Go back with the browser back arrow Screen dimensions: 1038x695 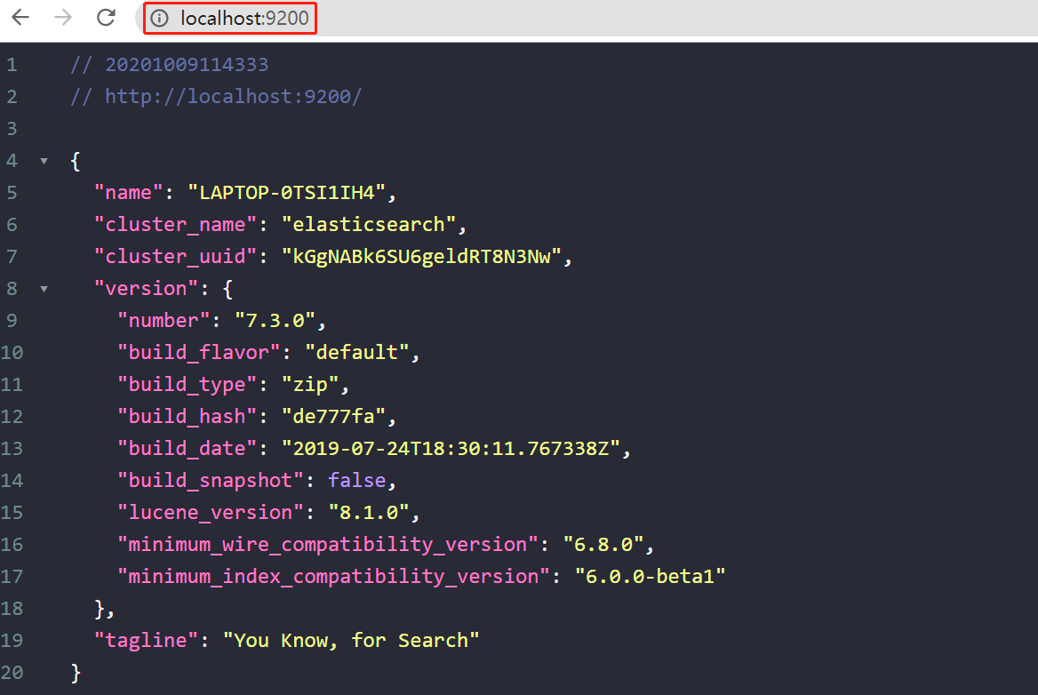[20, 17]
